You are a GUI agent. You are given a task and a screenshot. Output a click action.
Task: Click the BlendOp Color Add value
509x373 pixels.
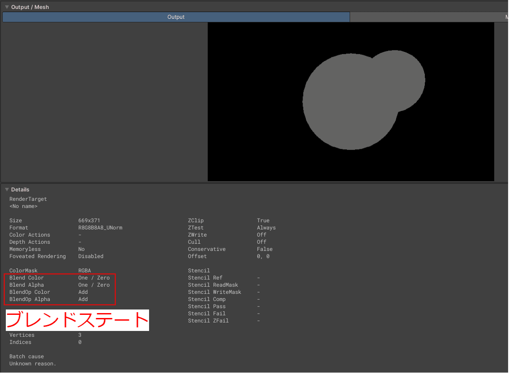click(x=83, y=292)
